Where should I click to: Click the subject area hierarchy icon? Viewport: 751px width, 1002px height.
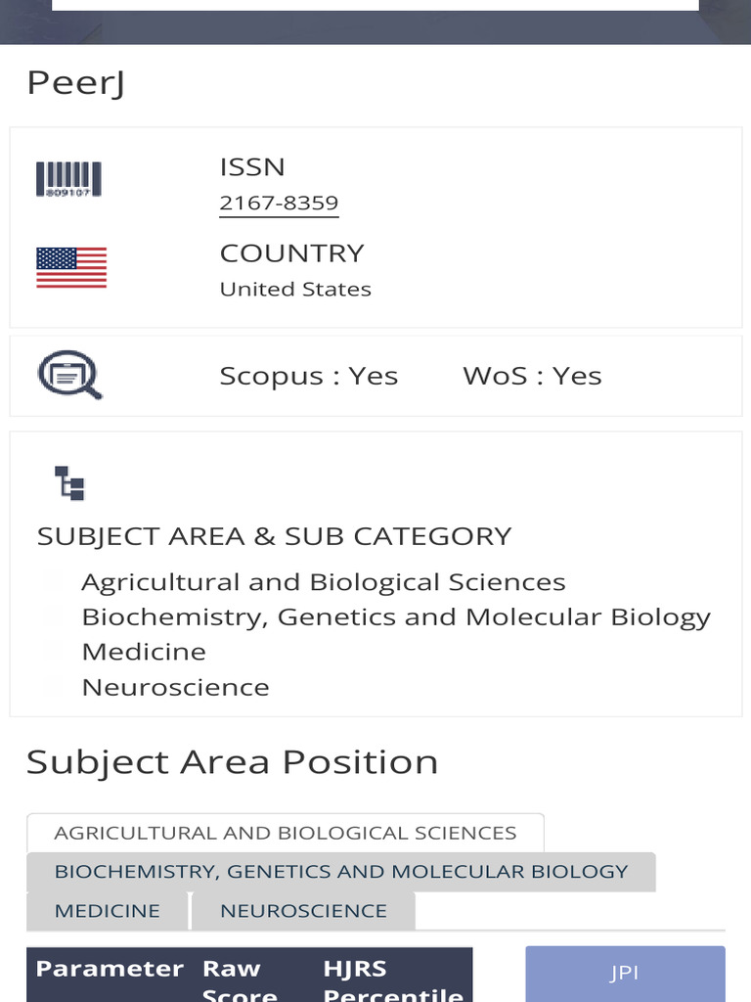pyautogui.click(x=69, y=483)
